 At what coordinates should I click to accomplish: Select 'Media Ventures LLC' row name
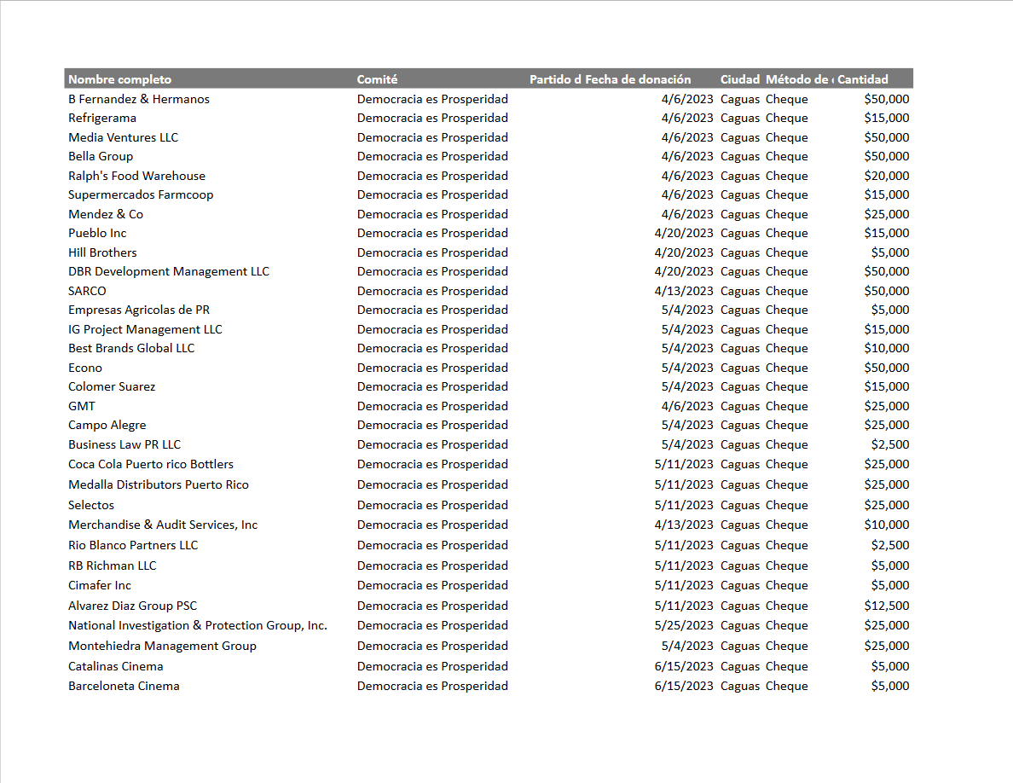point(123,137)
